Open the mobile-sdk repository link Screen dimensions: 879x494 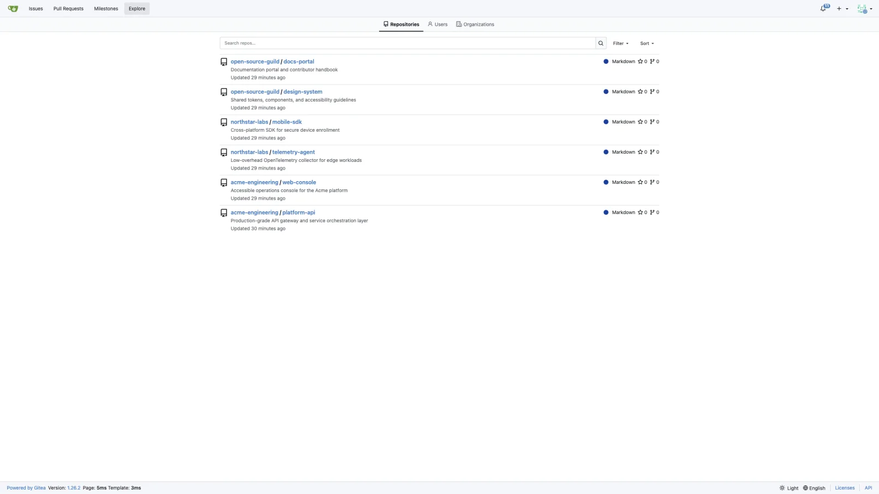pyautogui.click(x=287, y=122)
